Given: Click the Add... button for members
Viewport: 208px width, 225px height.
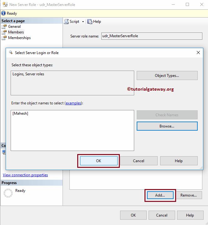Looking at the screenshot, I should [160, 195].
